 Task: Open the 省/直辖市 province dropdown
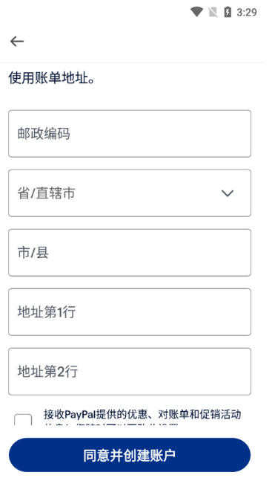click(x=130, y=193)
